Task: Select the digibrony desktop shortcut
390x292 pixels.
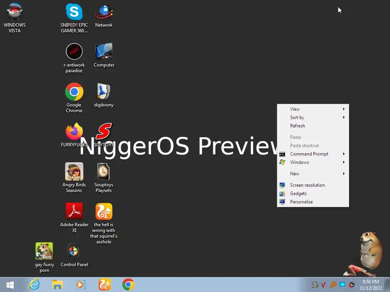Action: pos(104,95)
